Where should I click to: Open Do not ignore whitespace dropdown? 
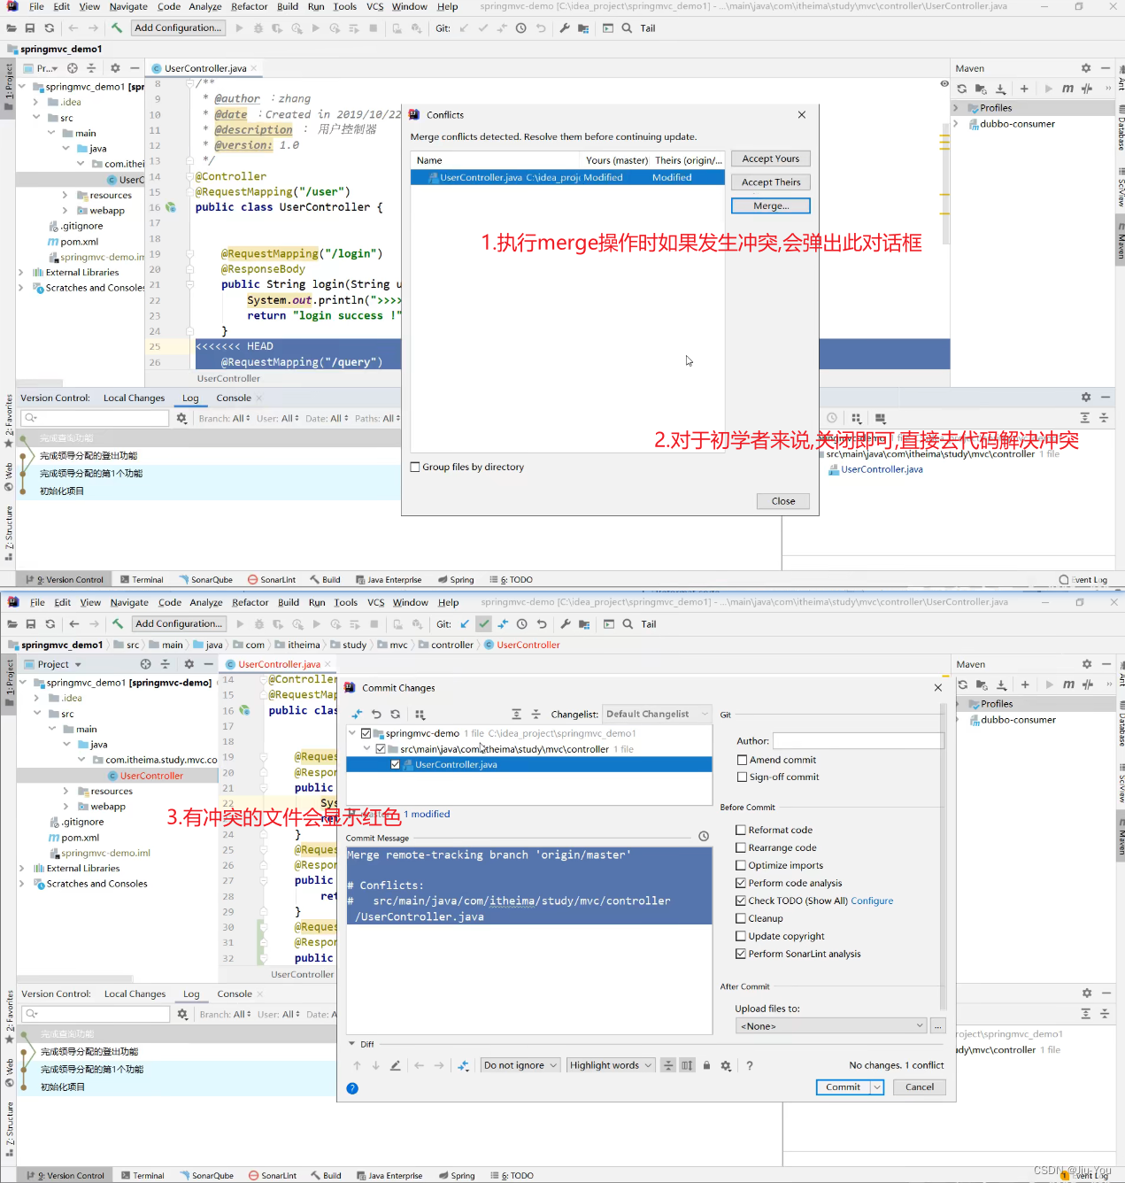(x=520, y=1065)
